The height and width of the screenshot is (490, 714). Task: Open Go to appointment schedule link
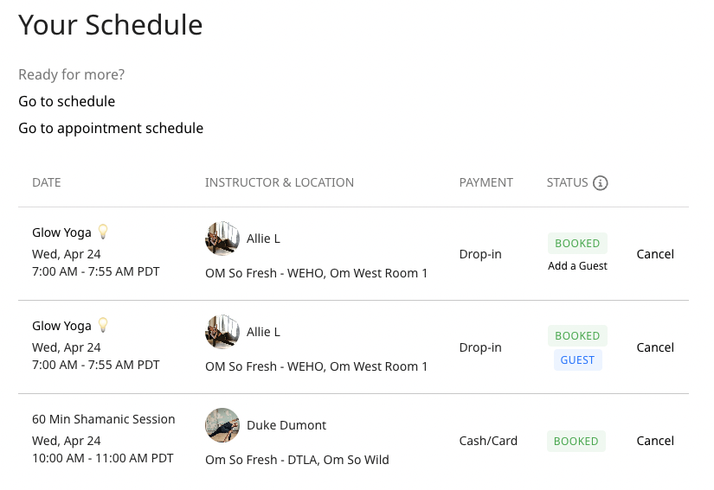(x=111, y=129)
